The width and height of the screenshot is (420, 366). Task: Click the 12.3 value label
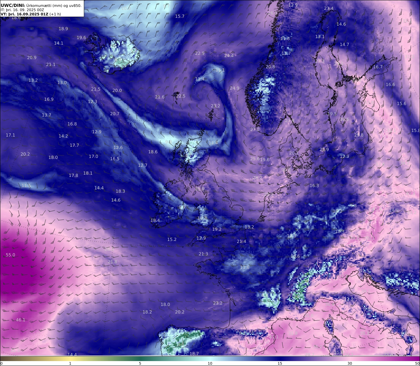tap(93, 101)
